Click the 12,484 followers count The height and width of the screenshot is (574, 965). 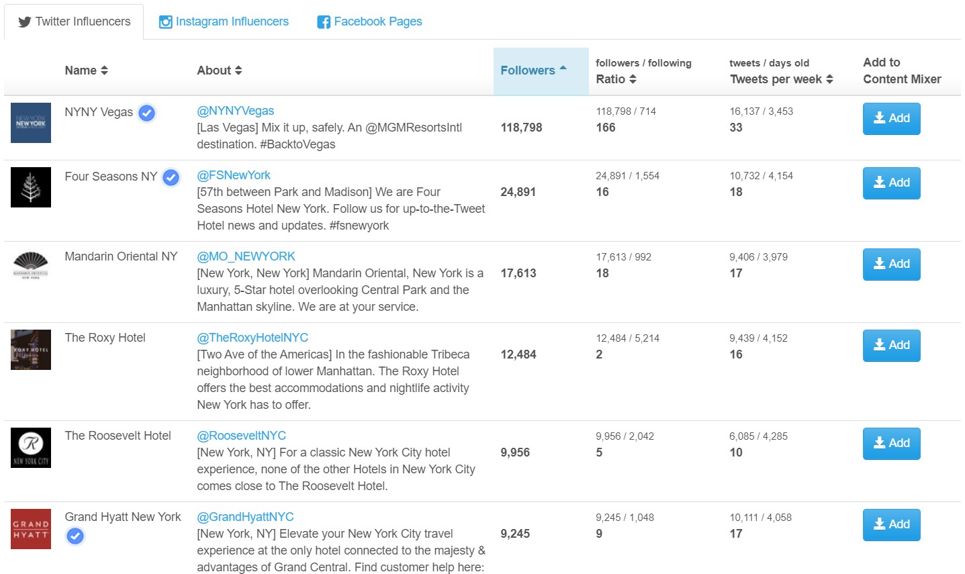[x=518, y=354]
